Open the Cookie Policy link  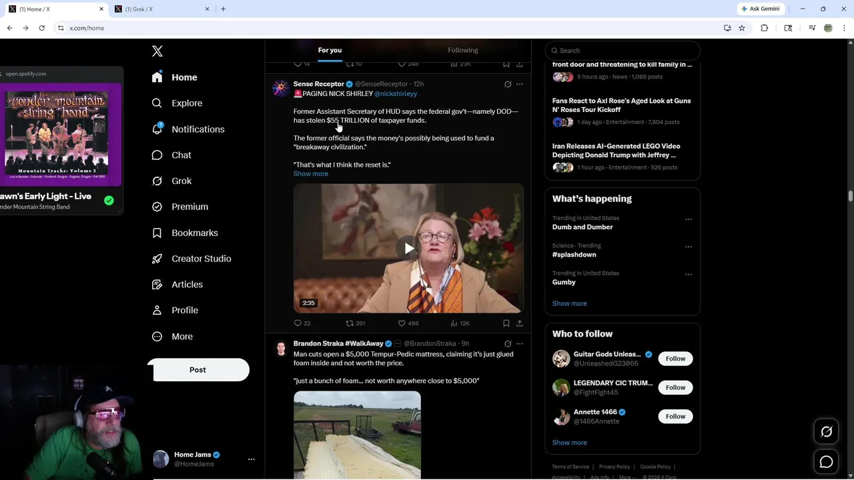[655, 467]
